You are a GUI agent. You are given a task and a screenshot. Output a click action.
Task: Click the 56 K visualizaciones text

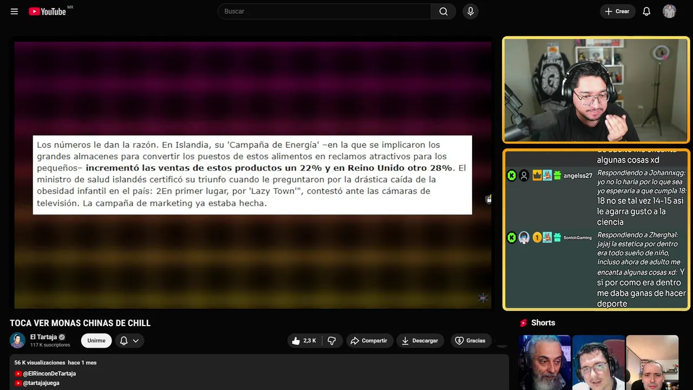click(x=40, y=362)
